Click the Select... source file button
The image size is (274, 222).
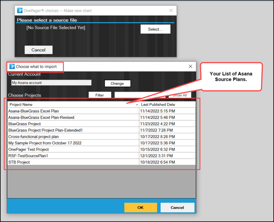coord(155,29)
